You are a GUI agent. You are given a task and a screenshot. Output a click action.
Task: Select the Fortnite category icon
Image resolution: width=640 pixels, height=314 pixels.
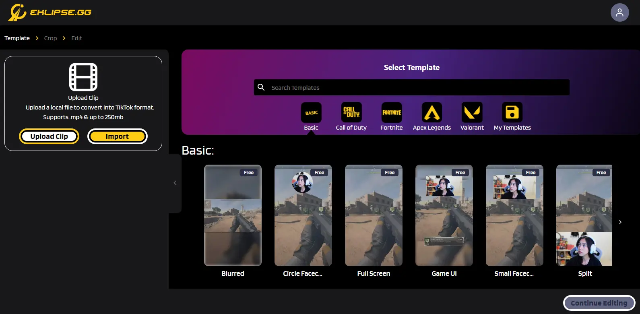(x=392, y=112)
